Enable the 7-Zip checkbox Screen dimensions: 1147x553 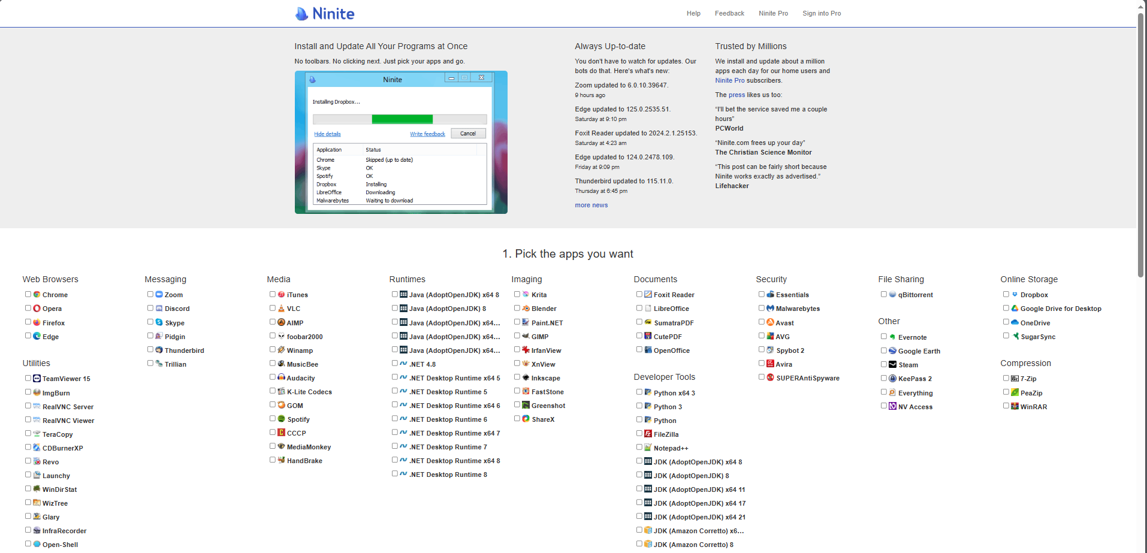tap(1006, 378)
